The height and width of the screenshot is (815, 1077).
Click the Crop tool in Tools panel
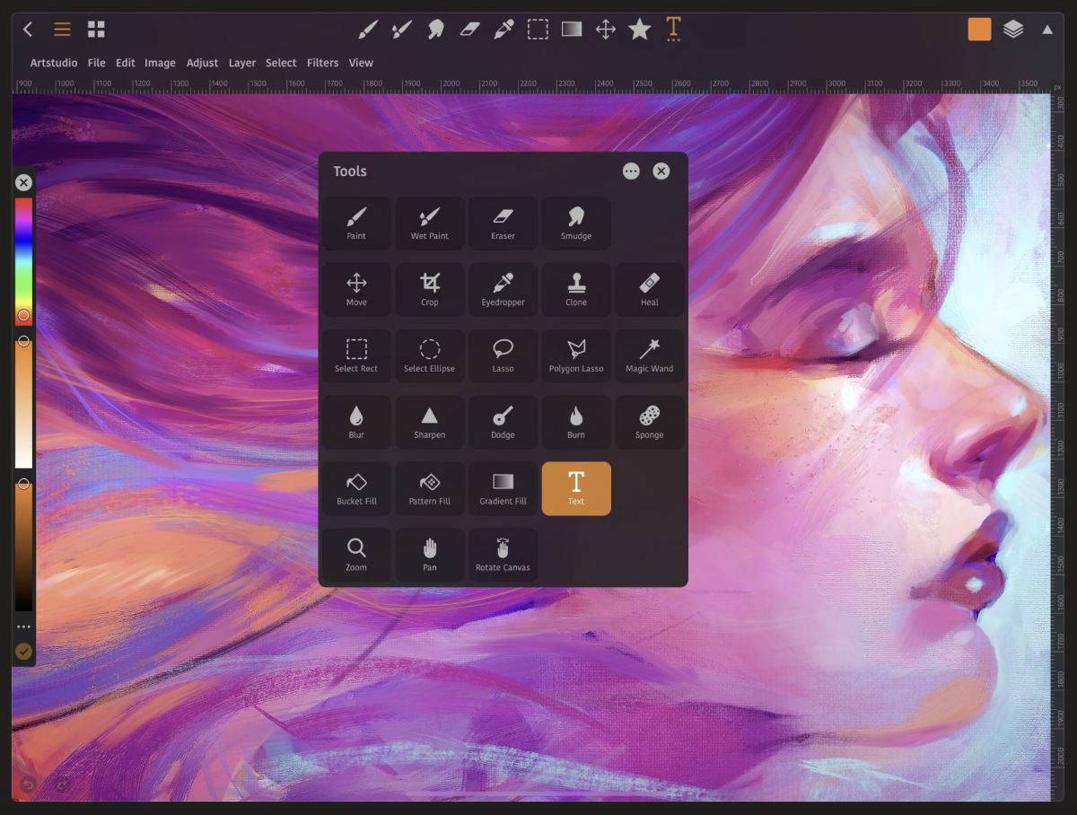430,289
